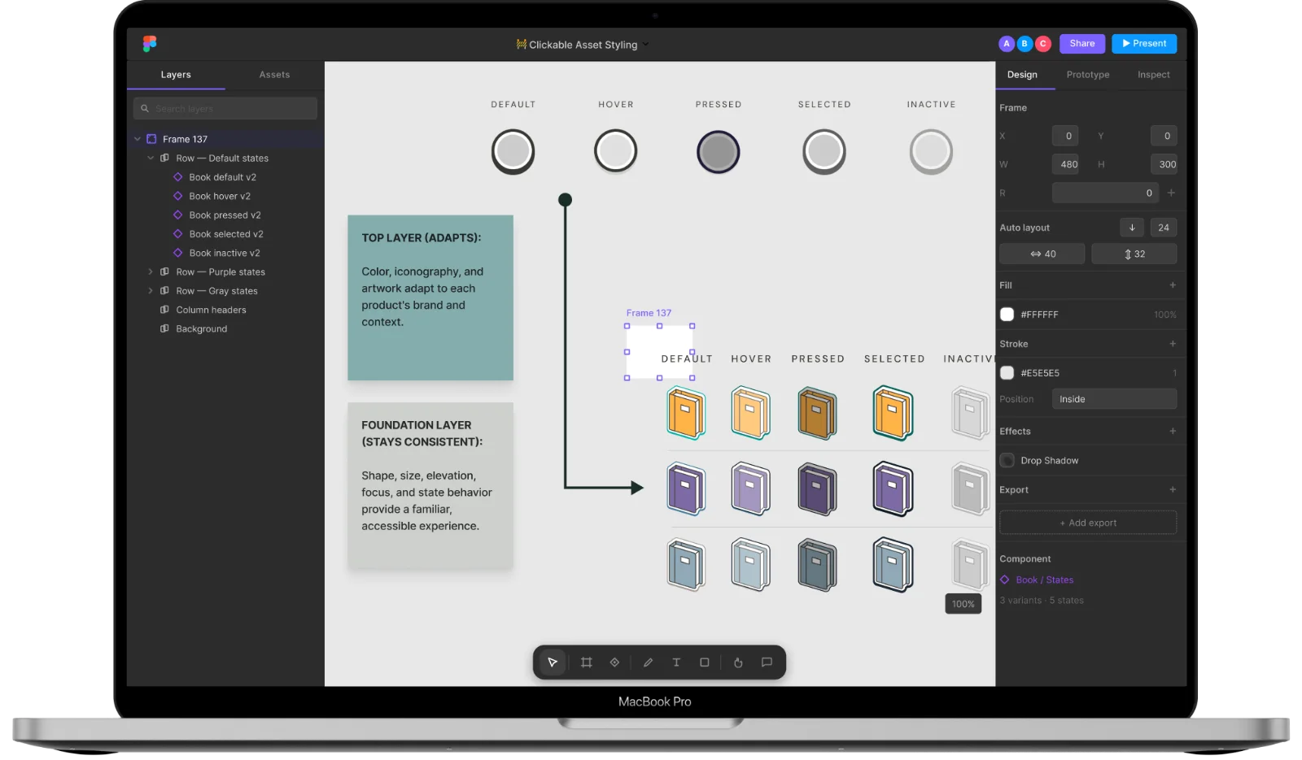Open the Book / States component link
1302x760 pixels.
pyautogui.click(x=1044, y=580)
